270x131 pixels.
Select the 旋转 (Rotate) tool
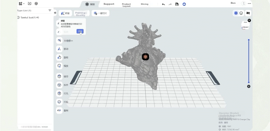[59, 57]
